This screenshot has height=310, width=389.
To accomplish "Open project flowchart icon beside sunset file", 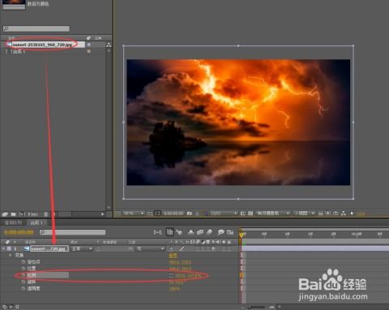I will [109, 45].
